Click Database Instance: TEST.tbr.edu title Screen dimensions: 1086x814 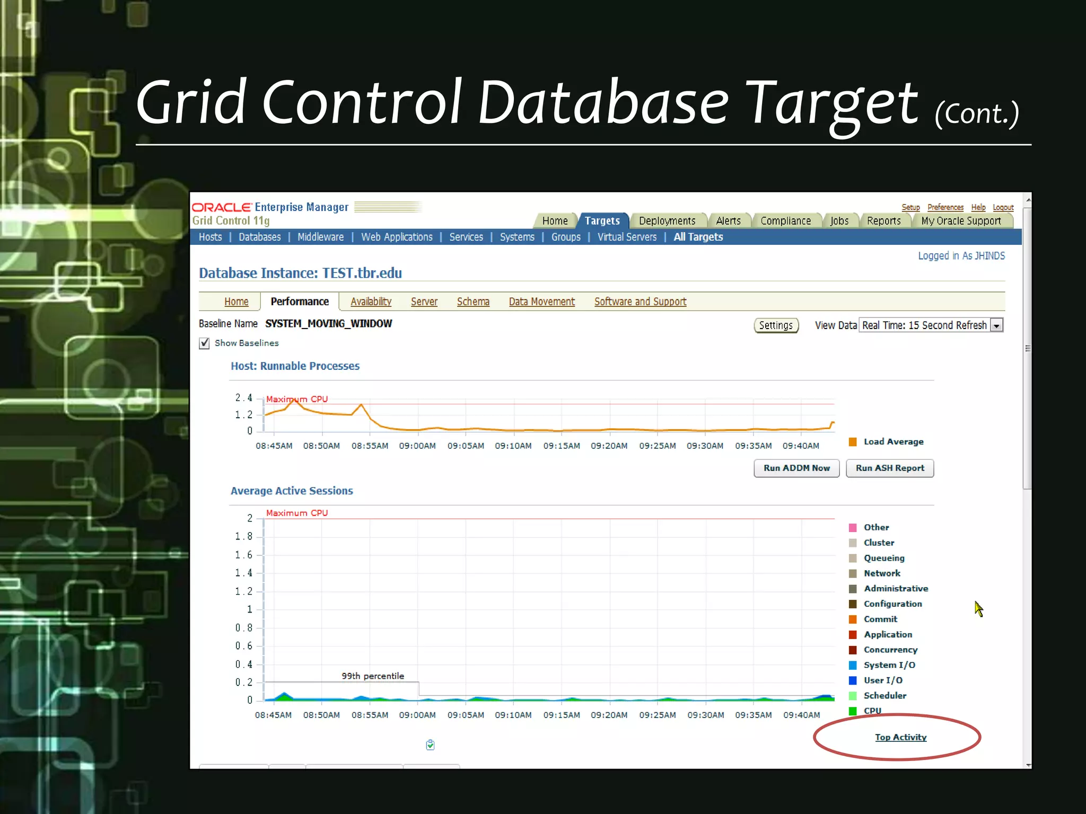(x=300, y=273)
